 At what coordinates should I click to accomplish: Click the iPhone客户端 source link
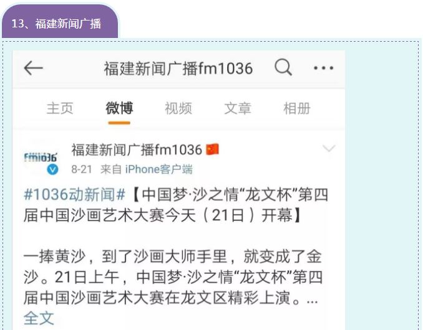coord(158,169)
